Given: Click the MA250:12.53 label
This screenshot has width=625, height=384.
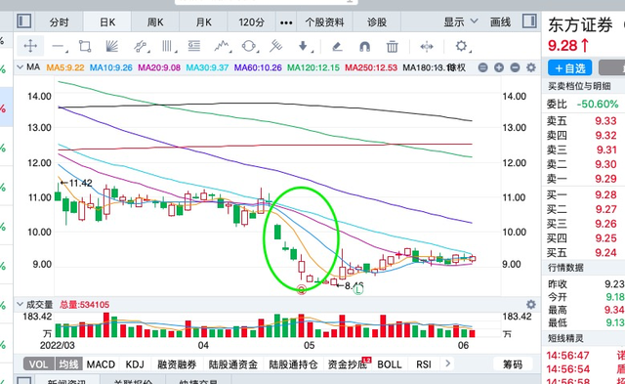Looking at the screenshot, I should [371, 67].
